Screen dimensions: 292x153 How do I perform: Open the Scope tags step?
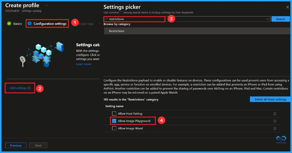86,24
